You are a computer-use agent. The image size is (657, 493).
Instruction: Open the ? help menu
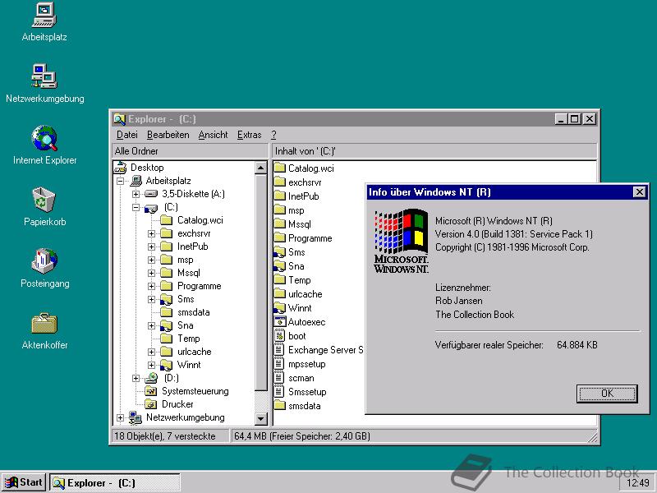pos(273,135)
